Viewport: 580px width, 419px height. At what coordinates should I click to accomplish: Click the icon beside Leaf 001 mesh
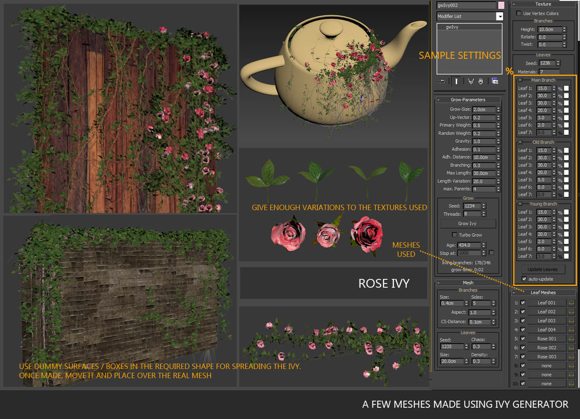tap(571, 303)
